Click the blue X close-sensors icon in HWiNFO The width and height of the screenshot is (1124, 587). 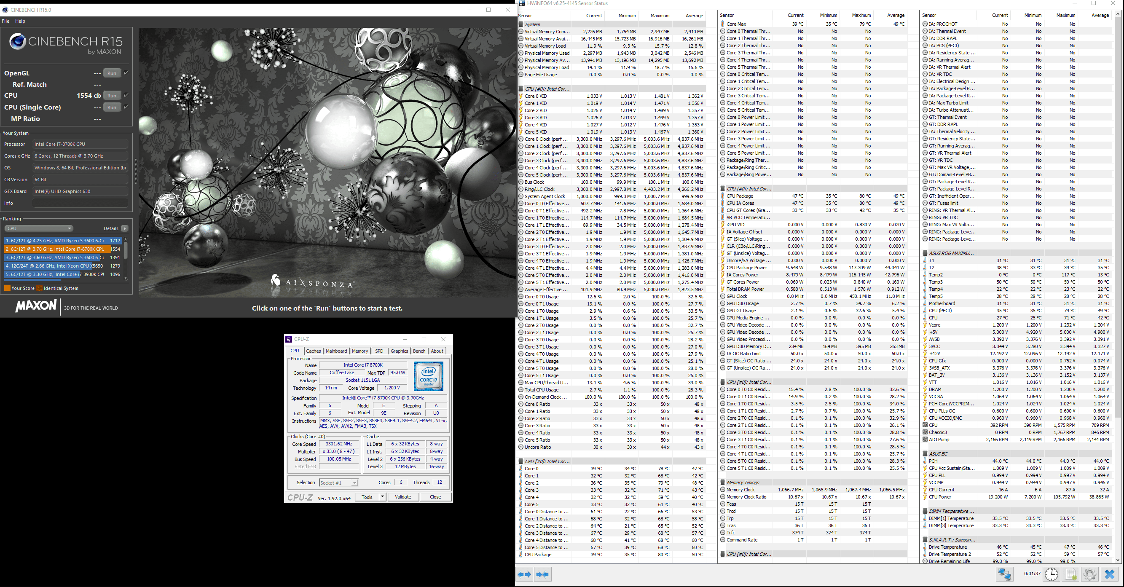1110,574
